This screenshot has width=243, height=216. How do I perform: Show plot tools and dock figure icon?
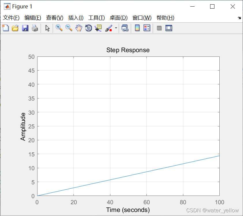click(169, 28)
